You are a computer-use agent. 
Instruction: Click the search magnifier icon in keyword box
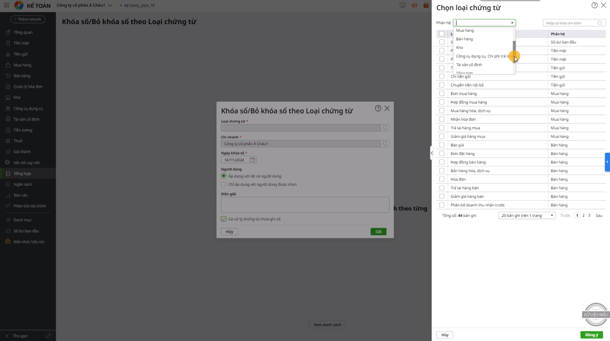(x=600, y=23)
